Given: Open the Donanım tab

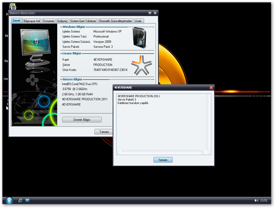Looking at the screenshot, I should (48, 21).
